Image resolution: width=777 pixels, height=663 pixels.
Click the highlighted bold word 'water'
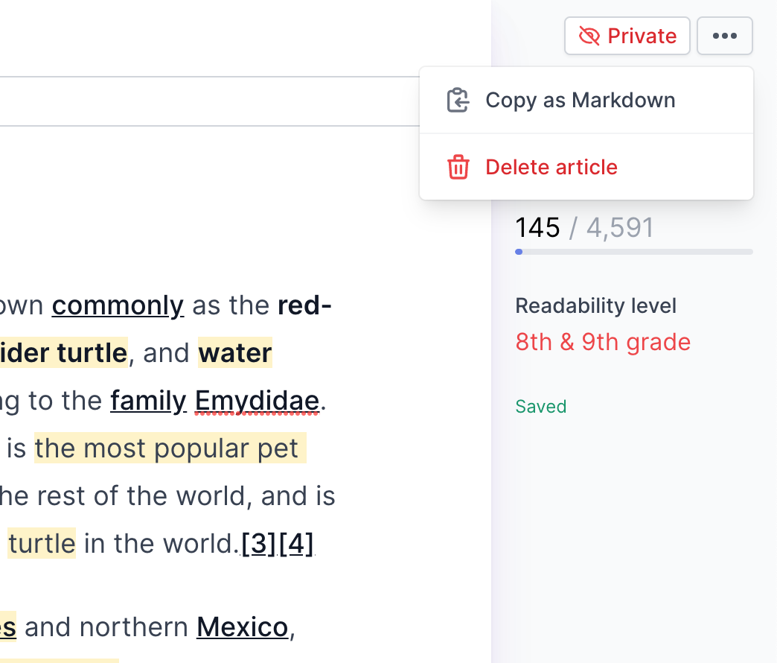click(x=235, y=352)
